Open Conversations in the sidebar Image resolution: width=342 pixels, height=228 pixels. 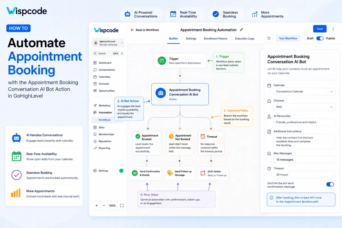pyautogui.click(x=104, y=70)
